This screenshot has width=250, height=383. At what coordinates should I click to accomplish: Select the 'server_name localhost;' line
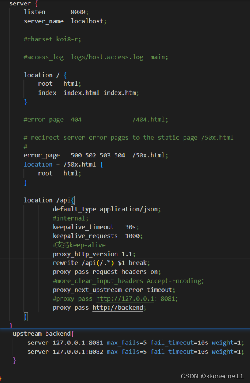(x=65, y=21)
